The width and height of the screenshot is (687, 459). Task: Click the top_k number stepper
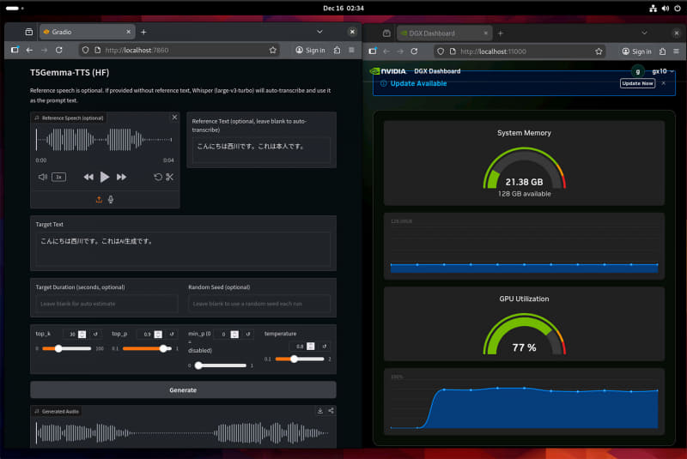pyautogui.click(x=82, y=335)
